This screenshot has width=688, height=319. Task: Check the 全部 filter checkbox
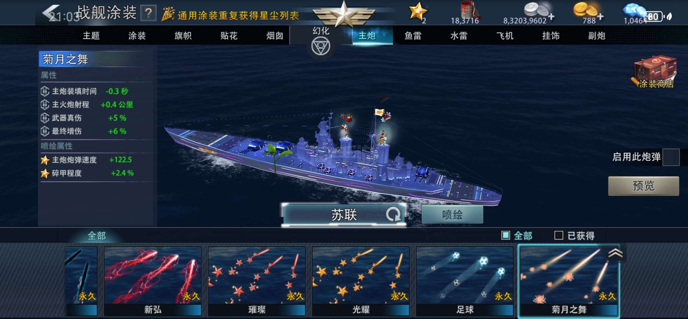(506, 235)
